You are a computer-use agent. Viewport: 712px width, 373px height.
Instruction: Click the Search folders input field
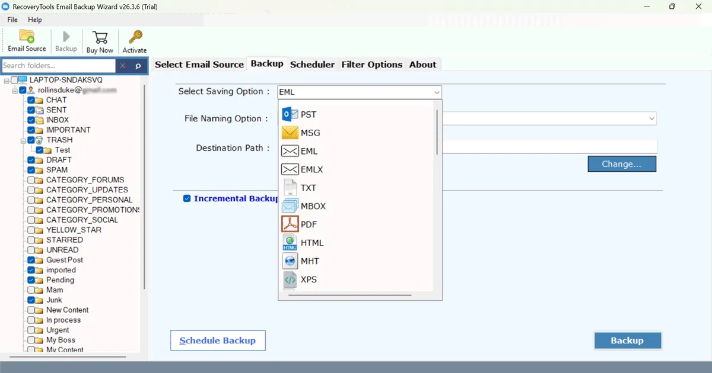(58, 66)
